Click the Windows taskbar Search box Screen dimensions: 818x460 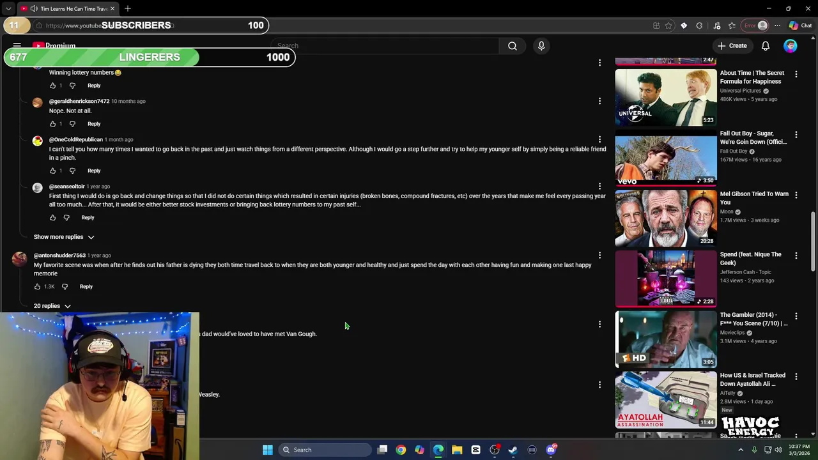[x=324, y=450]
